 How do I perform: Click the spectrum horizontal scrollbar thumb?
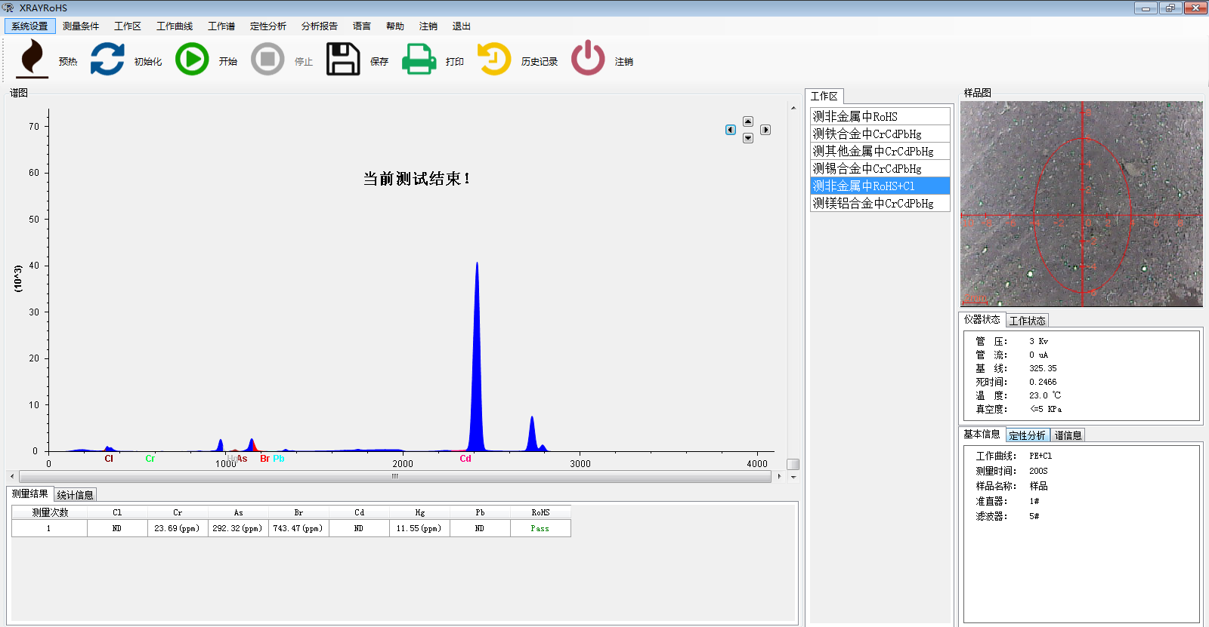pyautogui.click(x=395, y=476)
